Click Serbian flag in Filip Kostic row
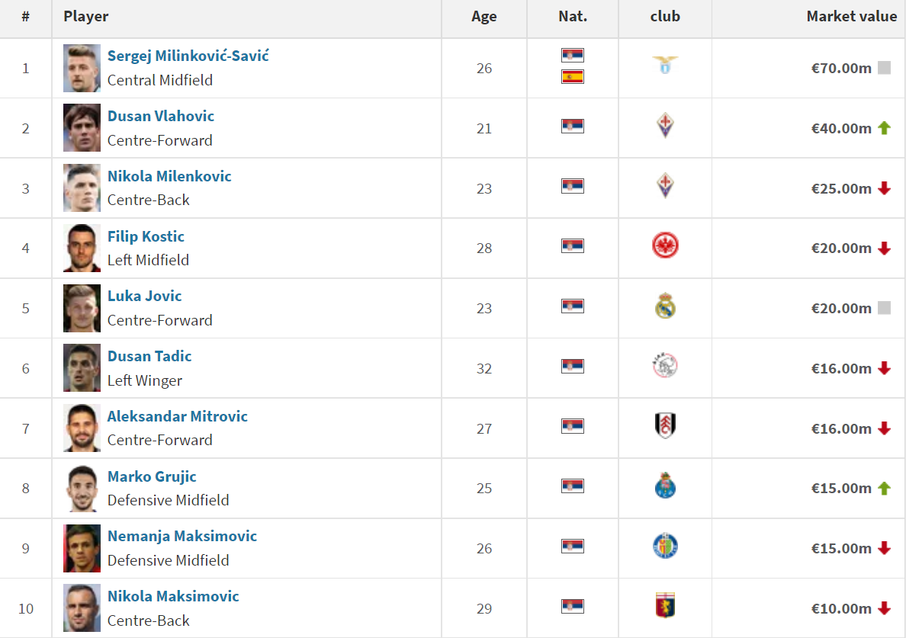Image resolution: width=906 pixels, height=638 pixels. coord(572,245)
